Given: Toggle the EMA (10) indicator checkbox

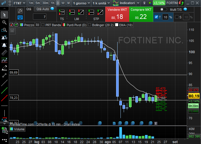Looking at the screenshot, I should coord(117,25).
